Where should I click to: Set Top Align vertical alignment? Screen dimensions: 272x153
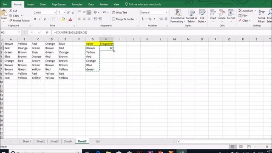coord(79,12)
